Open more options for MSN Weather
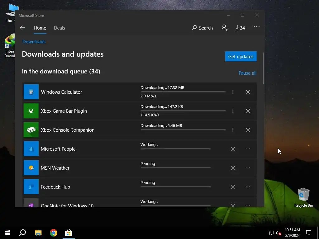This screenshot has width=319, height=239. click(x=248, y=168)
